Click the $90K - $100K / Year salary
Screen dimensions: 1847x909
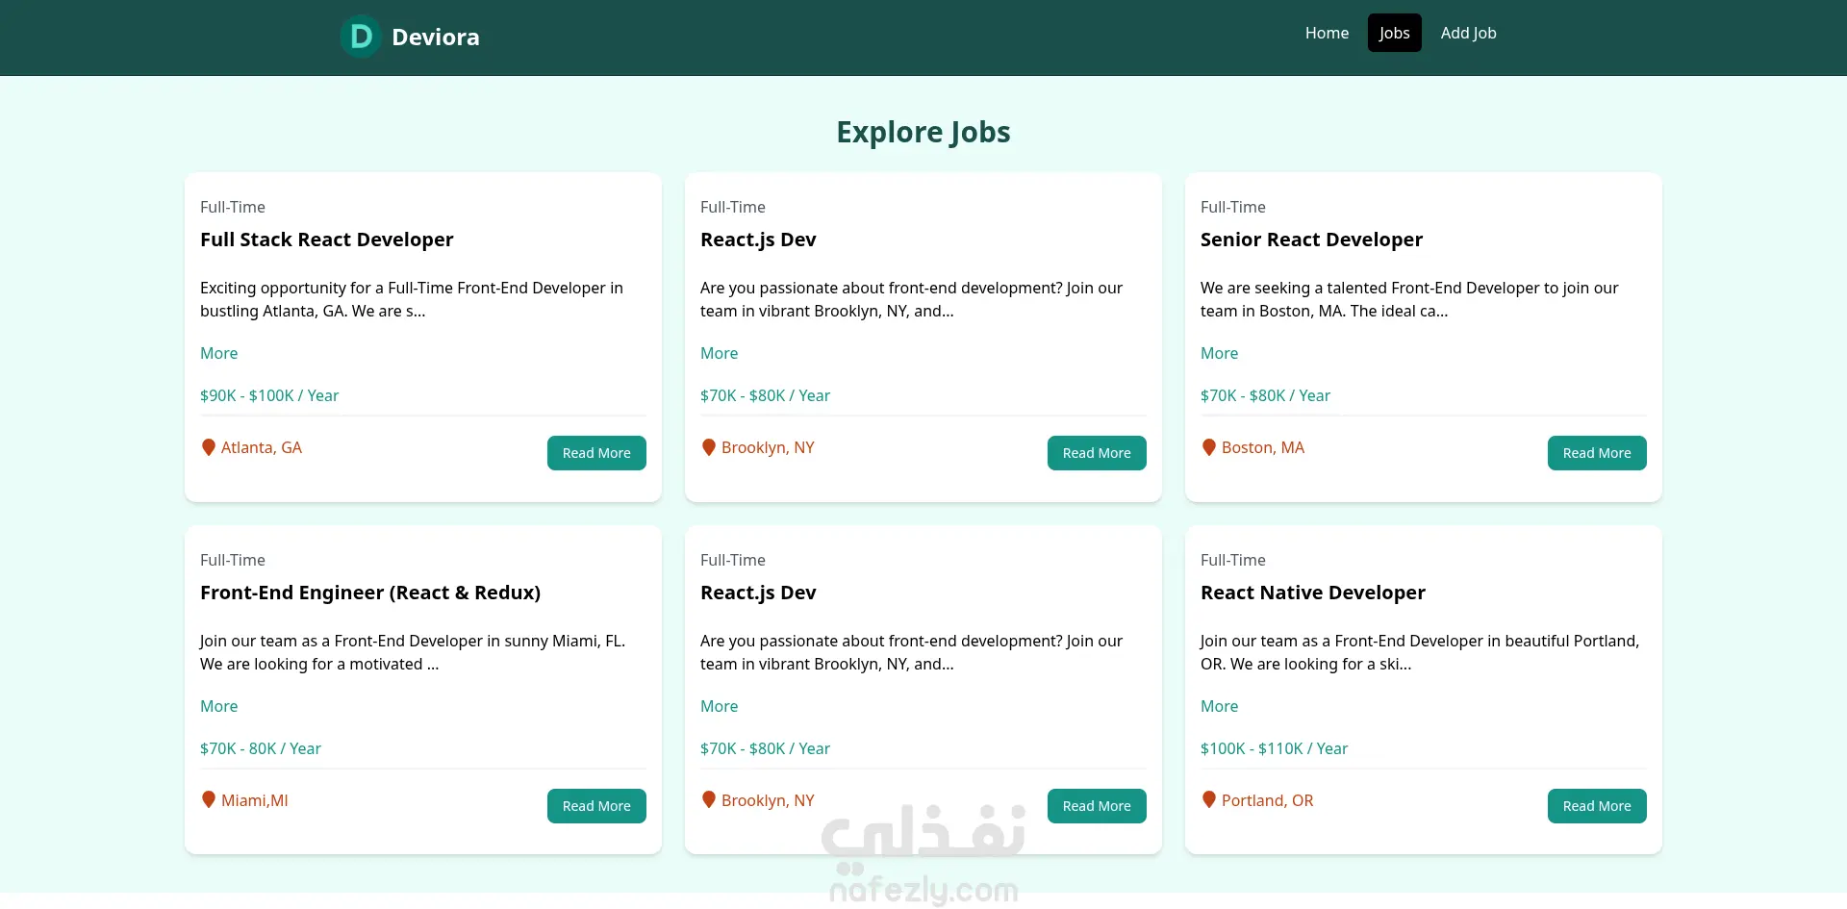coord(269,395)
